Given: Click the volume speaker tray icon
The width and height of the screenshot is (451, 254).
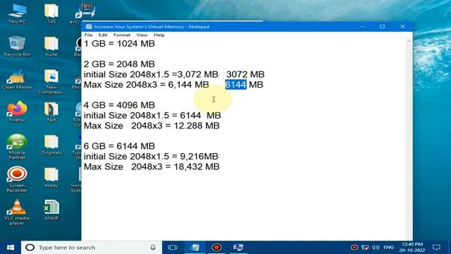Looking at the screenshot, I should point(375,248).
